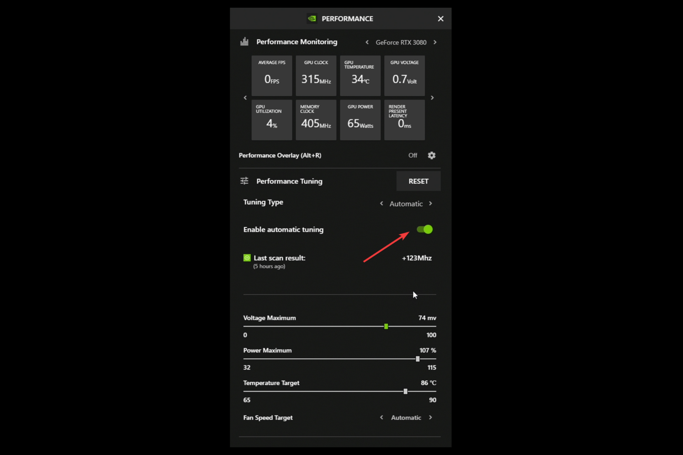The image size is (683, 455).
Task: Adjust the Voltage Maximum slider handle
Action: coord(386,326)
